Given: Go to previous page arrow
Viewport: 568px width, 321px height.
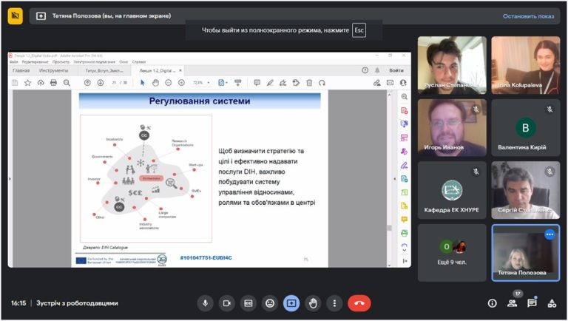Looking at the screenshot, I should pyautogui.click(x=87, y=83).
